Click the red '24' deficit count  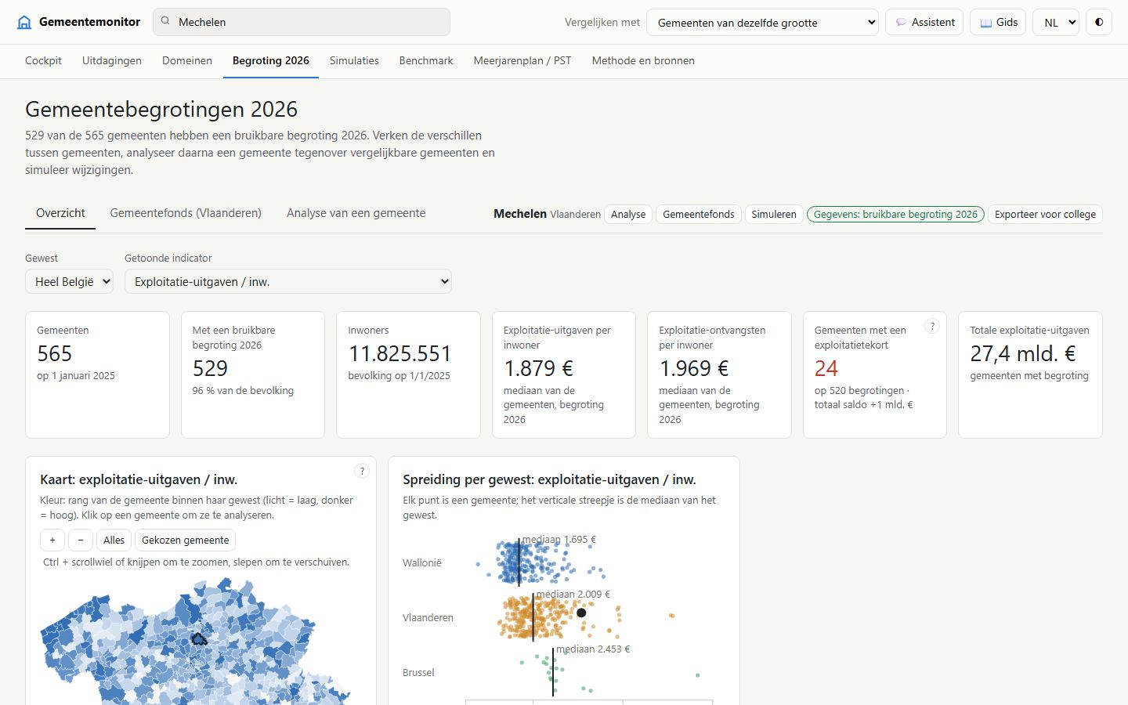pyautogui.click(x=826, y=368)
